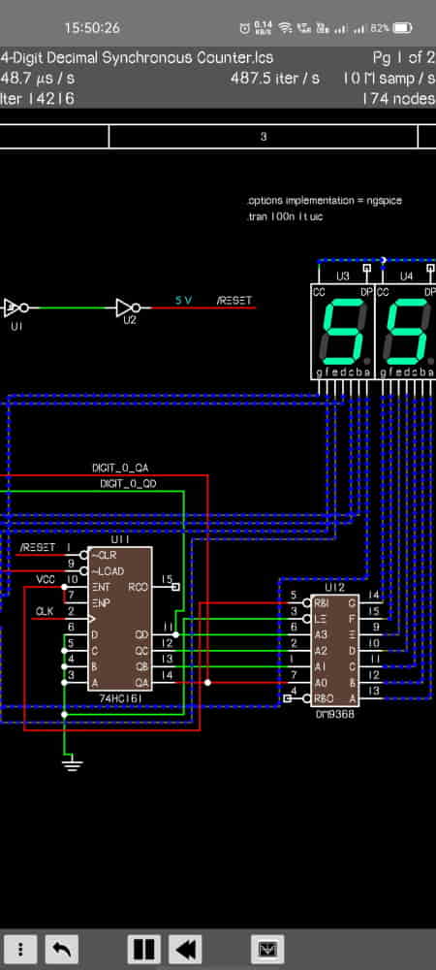Image resolution: width=436 pixels, height=970 pixels.
Task: Tap the '48.7 µs / s' speed readout
Action: pyautogui.click(x=38, y=79)
